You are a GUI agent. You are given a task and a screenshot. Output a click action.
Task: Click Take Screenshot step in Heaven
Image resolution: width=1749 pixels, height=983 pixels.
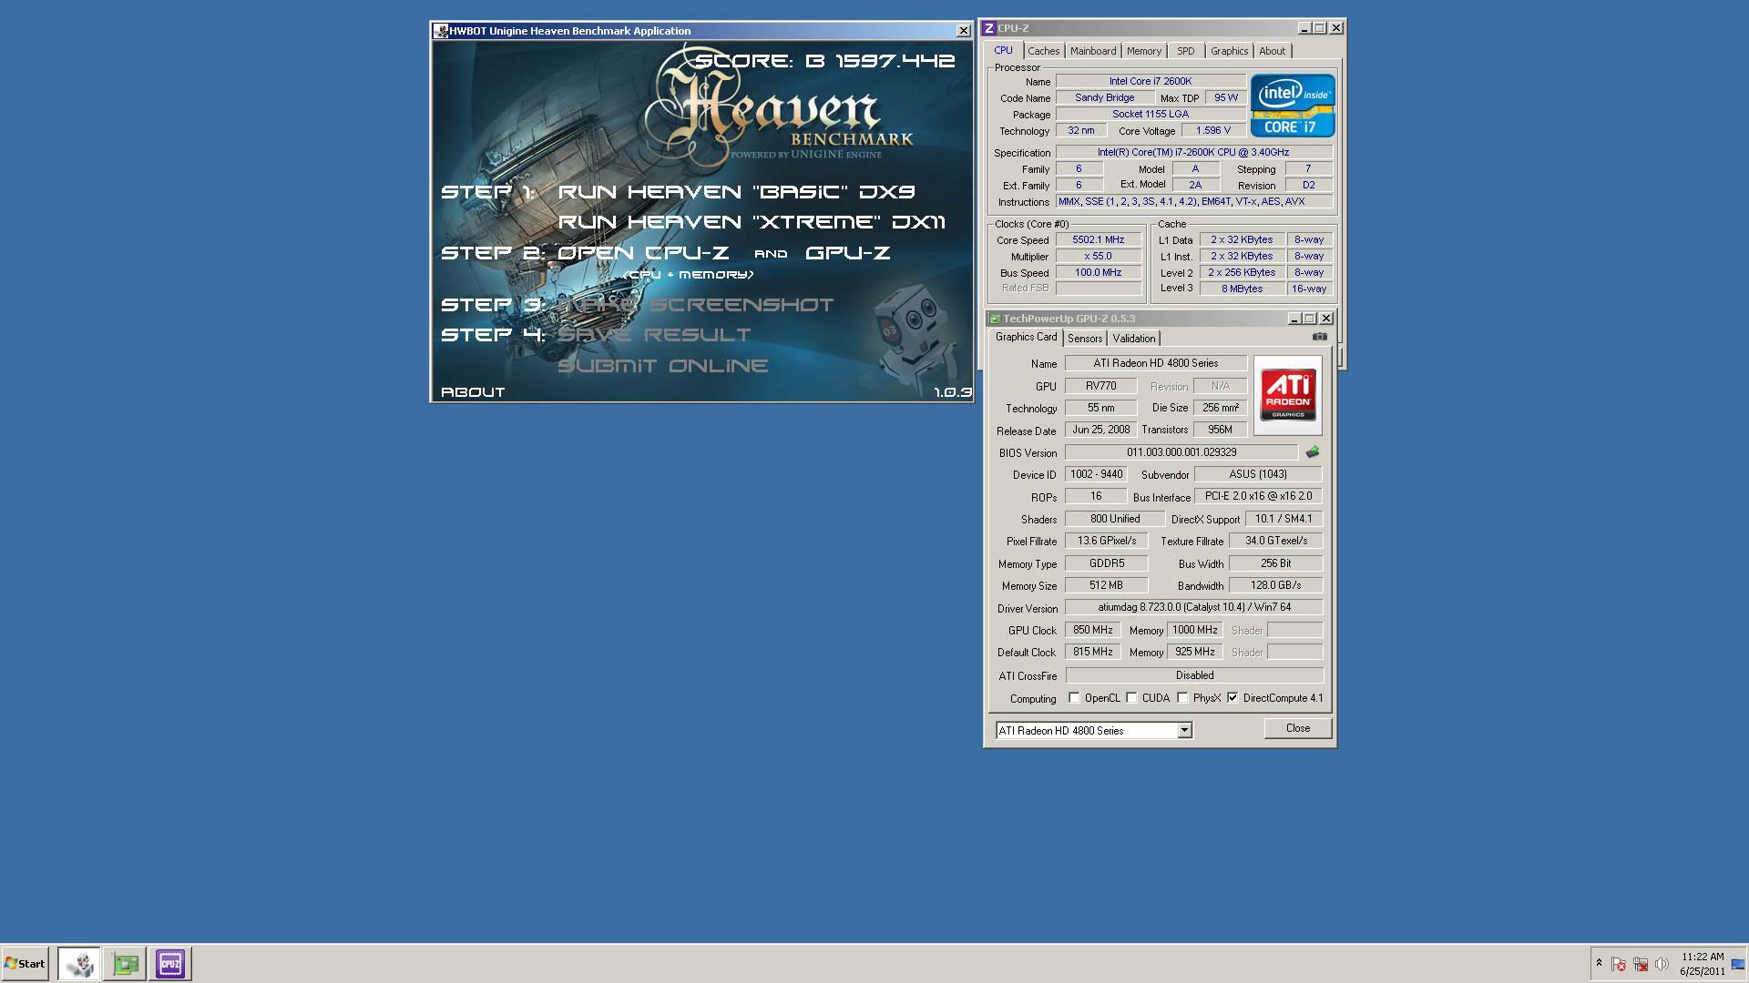(696, 305)
